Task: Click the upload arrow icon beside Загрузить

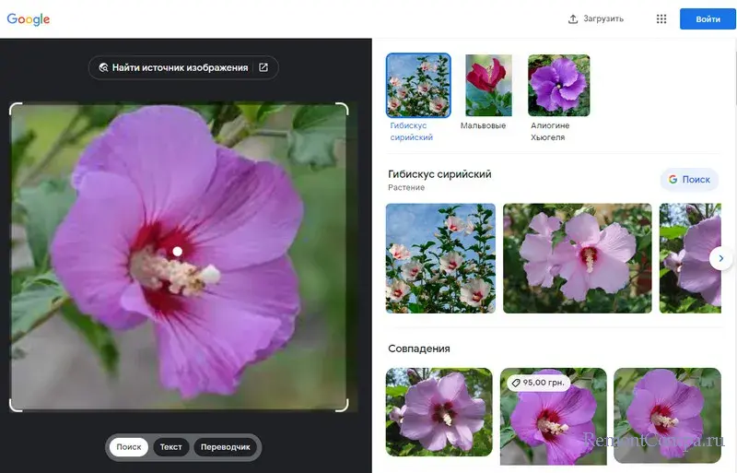Action: tap(573, 18)
